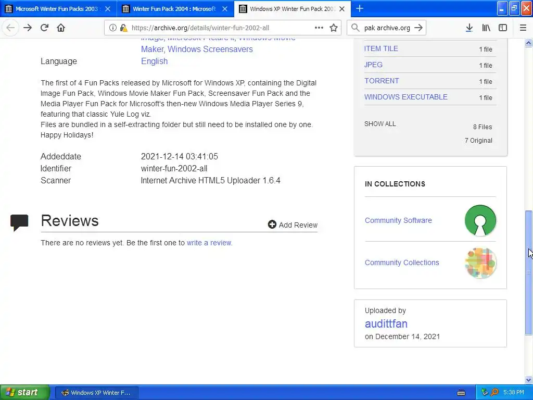Close the Winter Fun Pack 2004 tab
Screen dimensions: 533x400
click(x=225, y=9)
